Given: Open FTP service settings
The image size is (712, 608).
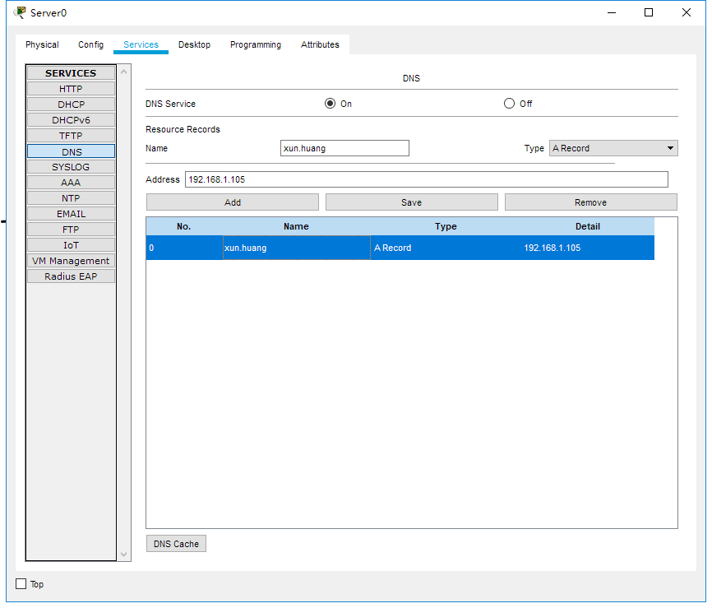Looking at the screenshot, I should (71, 230).
